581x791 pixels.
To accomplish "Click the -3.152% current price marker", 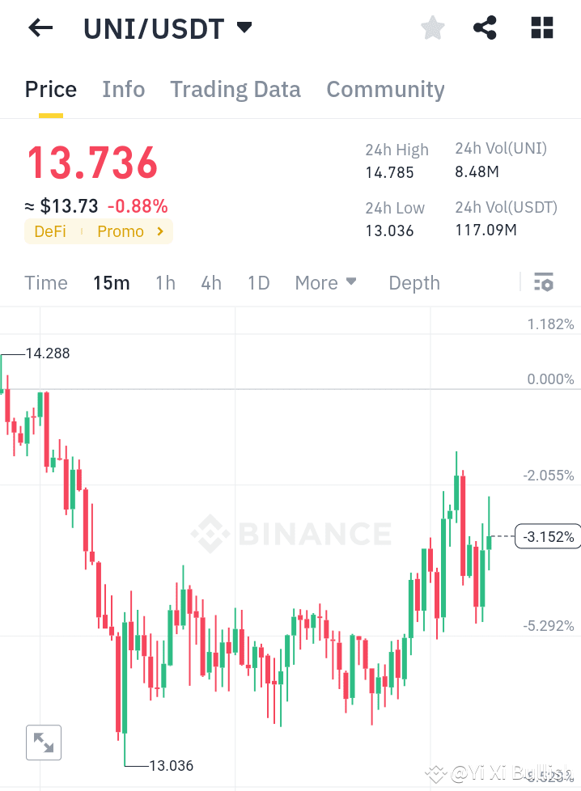I will pyautogui.click(x=547, y=535).
